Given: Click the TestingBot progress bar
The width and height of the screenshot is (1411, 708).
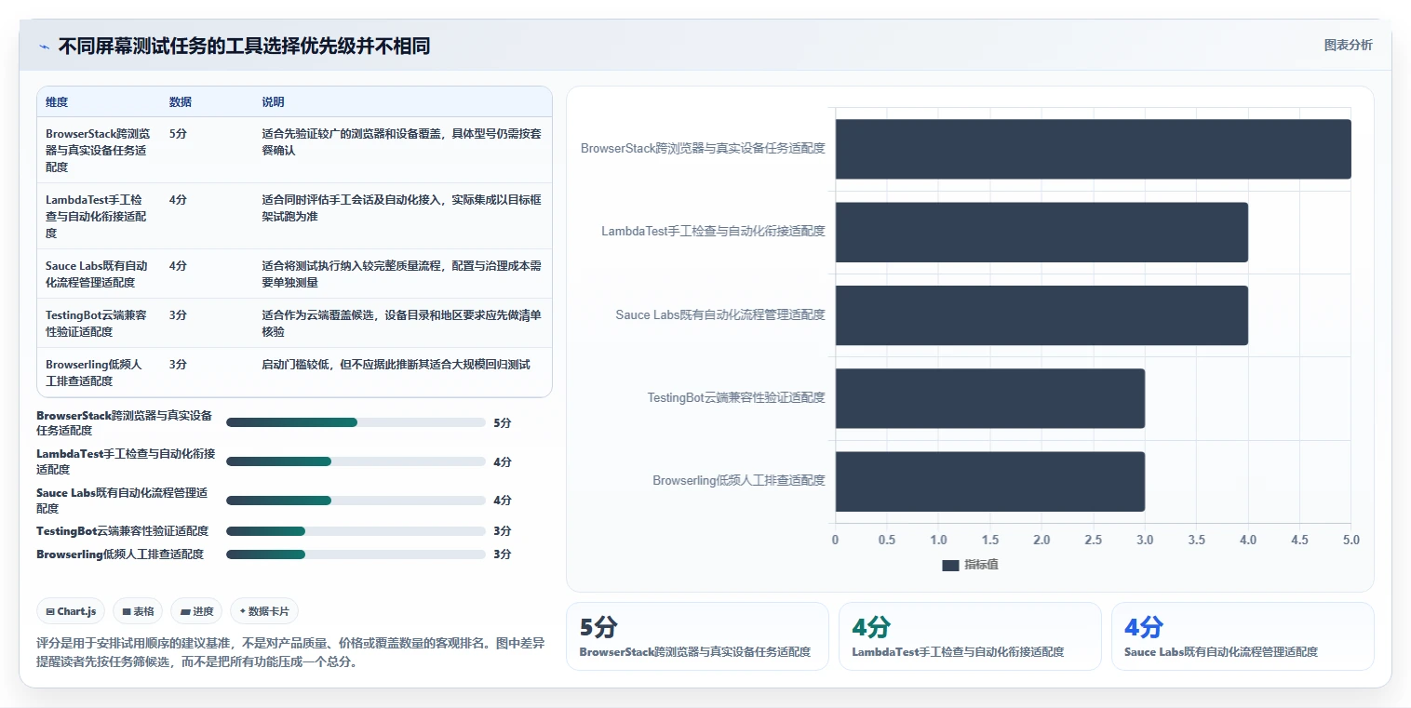Looking at the screenshot, I should [x=356, y=531].
